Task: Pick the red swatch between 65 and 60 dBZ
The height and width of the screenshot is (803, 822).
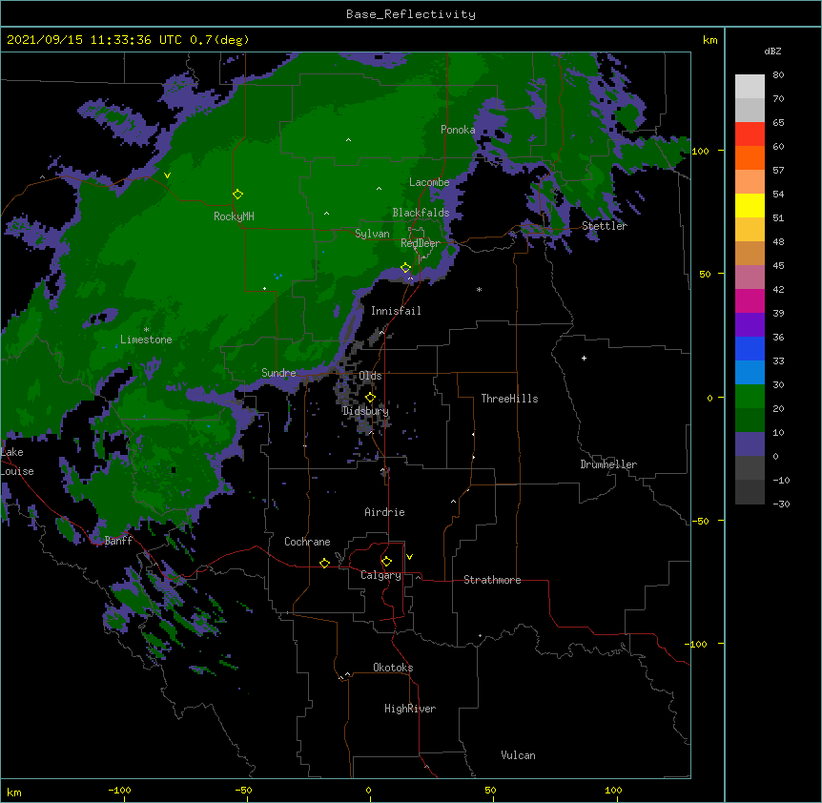Action: click(750, 134)
